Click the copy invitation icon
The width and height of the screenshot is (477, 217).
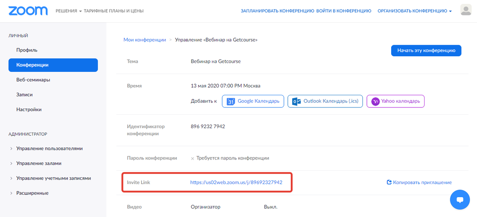click(389, 182)
